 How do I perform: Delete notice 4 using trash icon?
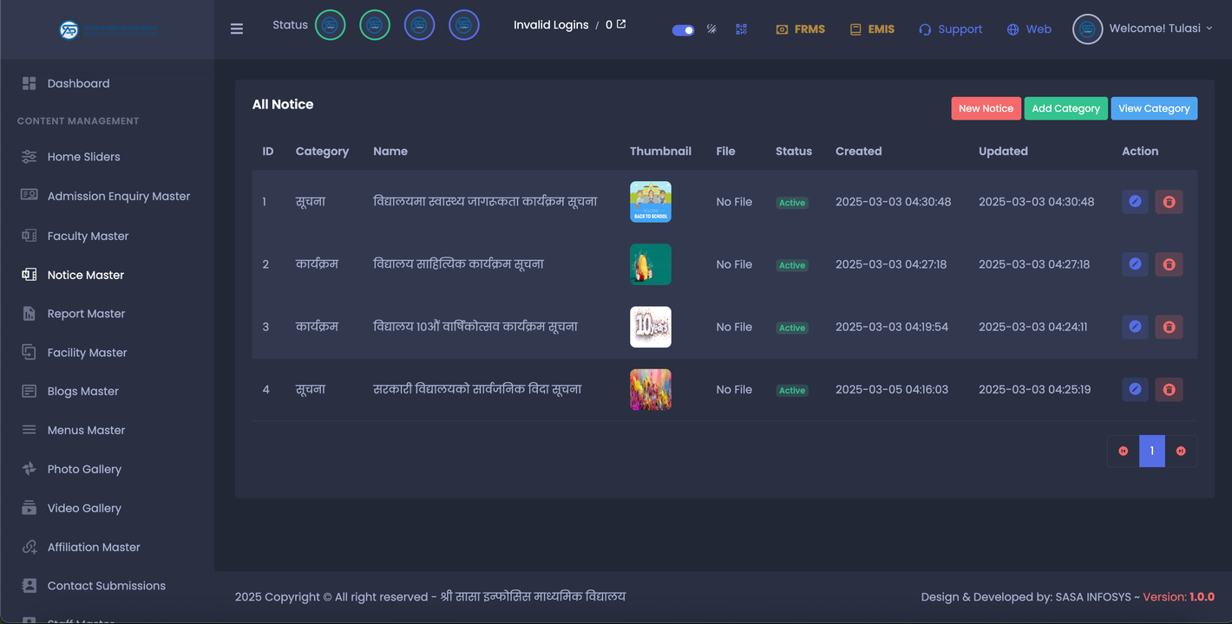pyautogui.click(x=1169, y=390)
